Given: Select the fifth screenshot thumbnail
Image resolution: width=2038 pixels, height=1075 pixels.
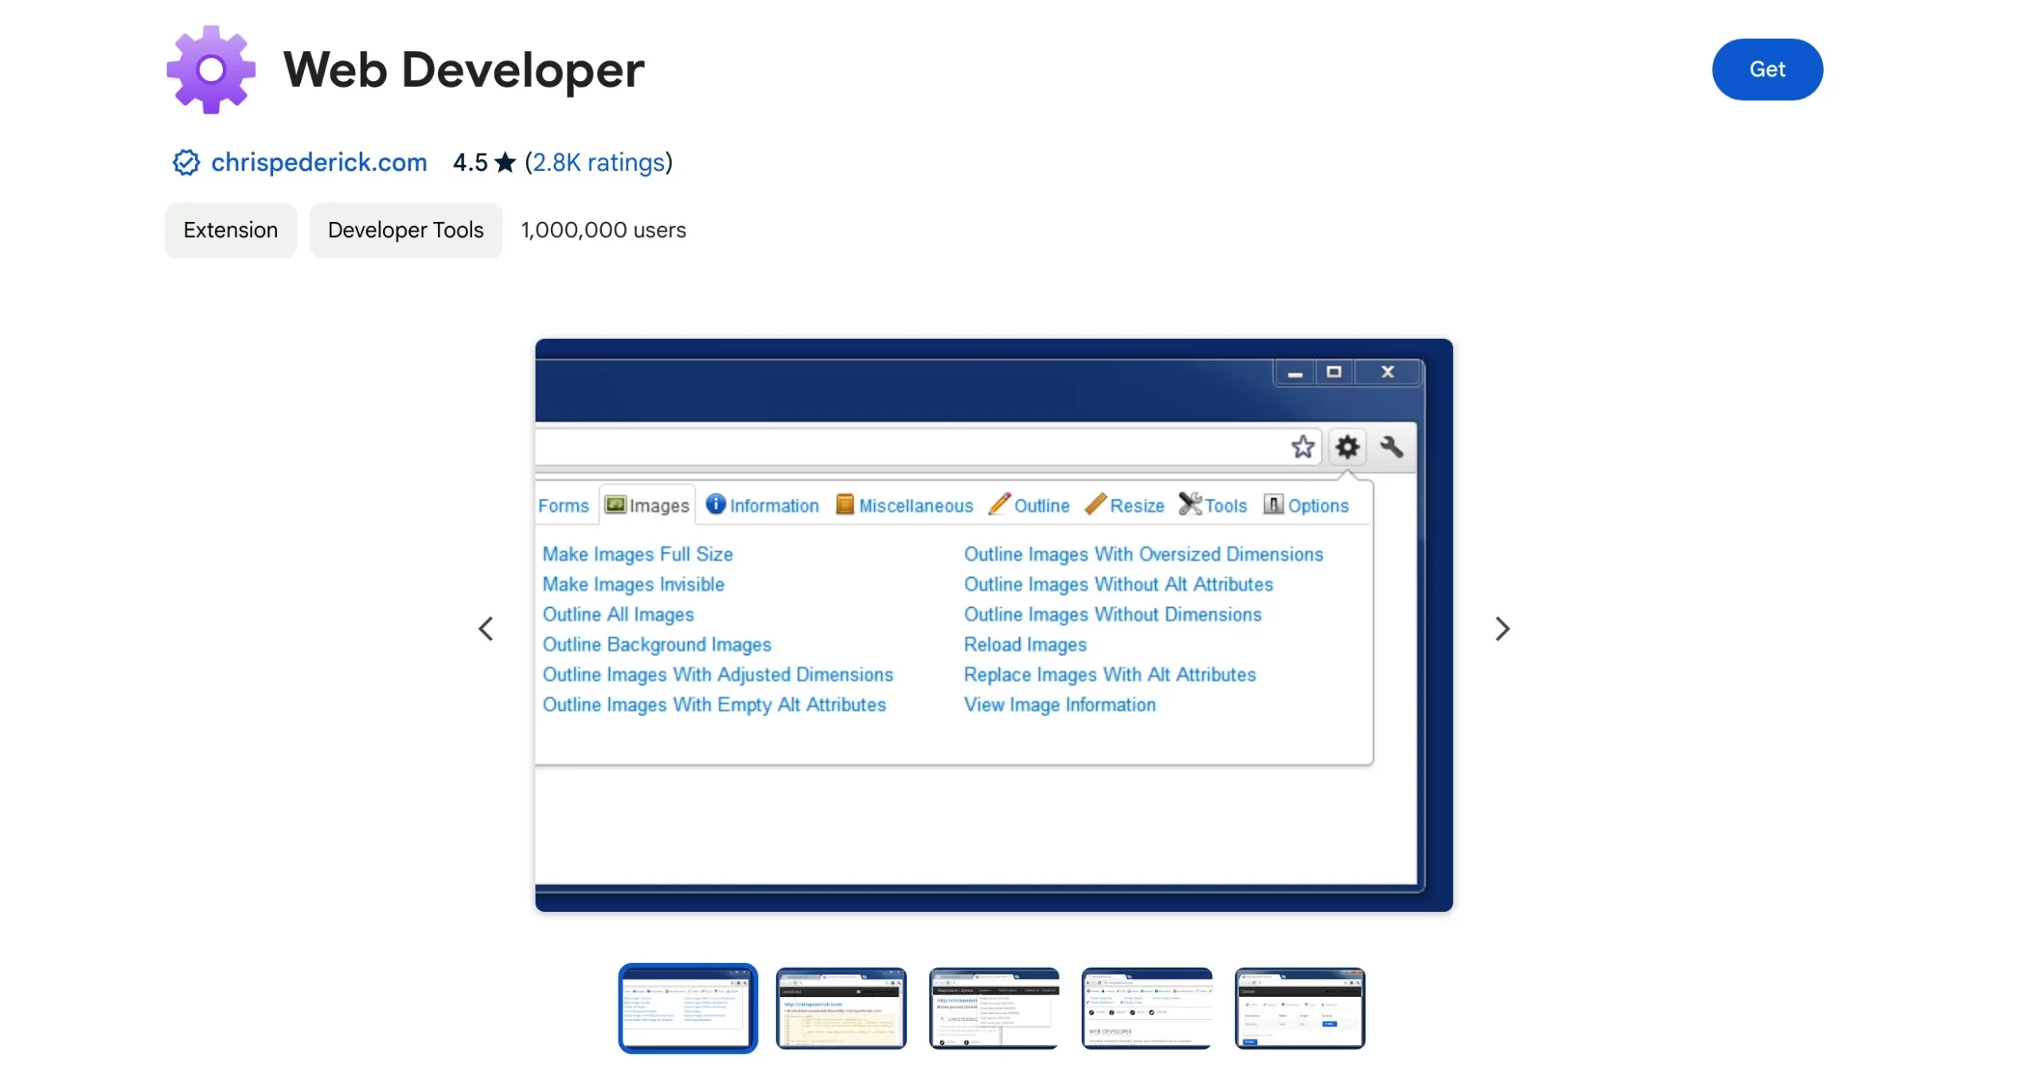Looking at the screenshot, I should tap(1299, 1007).
